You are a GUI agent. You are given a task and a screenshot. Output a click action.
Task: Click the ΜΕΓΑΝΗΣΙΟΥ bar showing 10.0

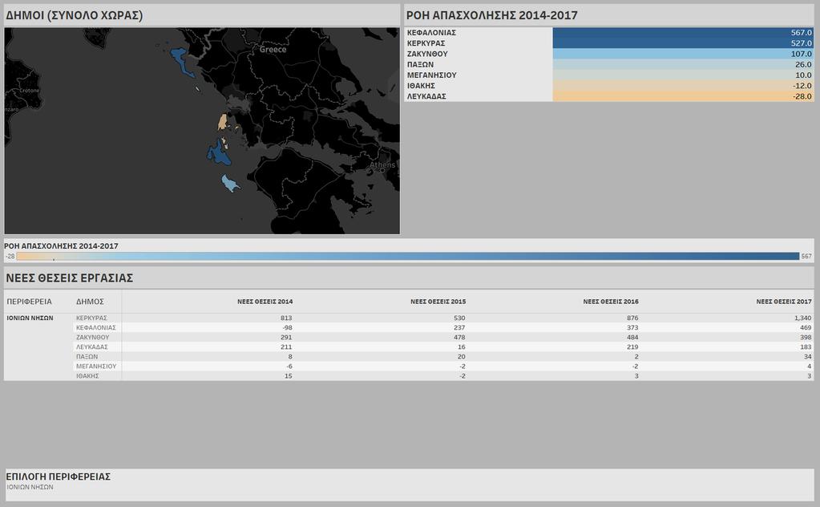(683, 75)
